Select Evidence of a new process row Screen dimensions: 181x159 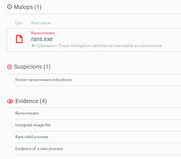(x=98, y=149)
